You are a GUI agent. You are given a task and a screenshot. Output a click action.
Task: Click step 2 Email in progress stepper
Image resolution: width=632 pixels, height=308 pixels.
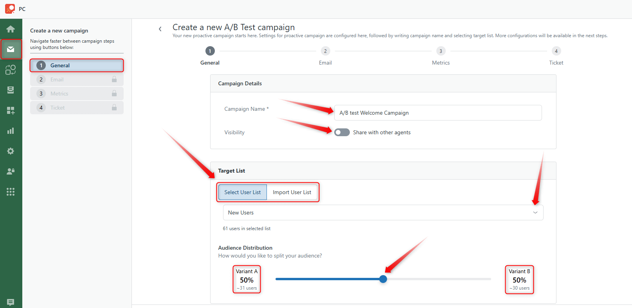point(325,51)
